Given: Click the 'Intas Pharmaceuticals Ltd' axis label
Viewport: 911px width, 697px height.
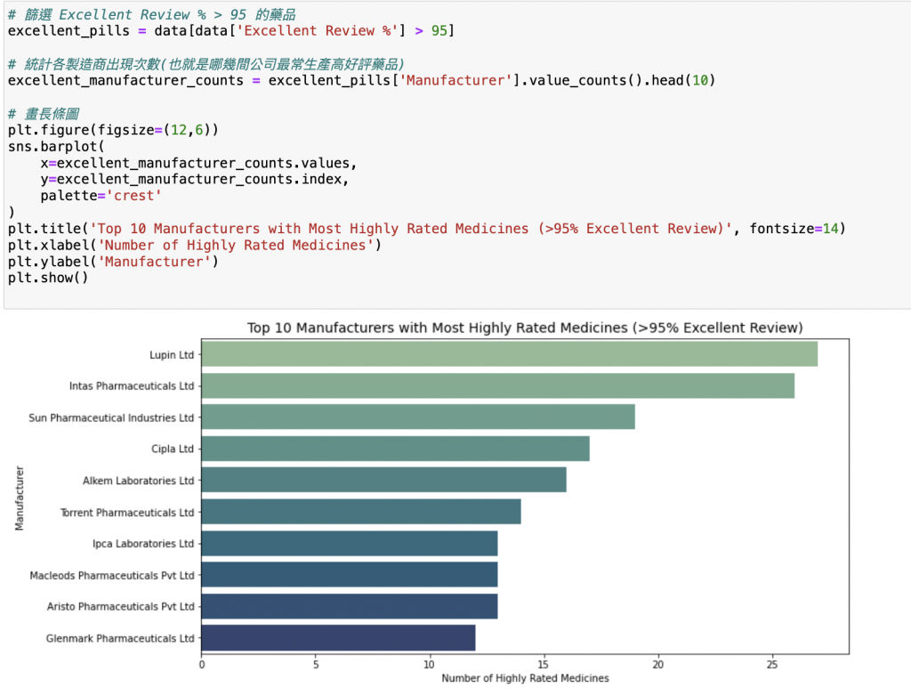Looking at the screenshot, I should (x=132, y=386).
